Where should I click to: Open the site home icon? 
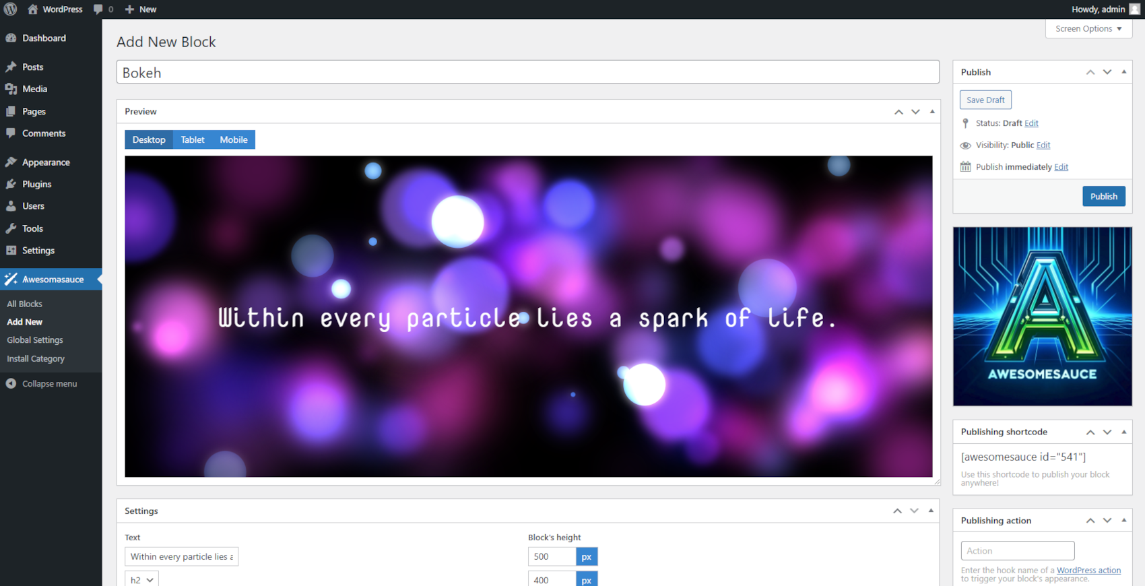pos(32,9)
